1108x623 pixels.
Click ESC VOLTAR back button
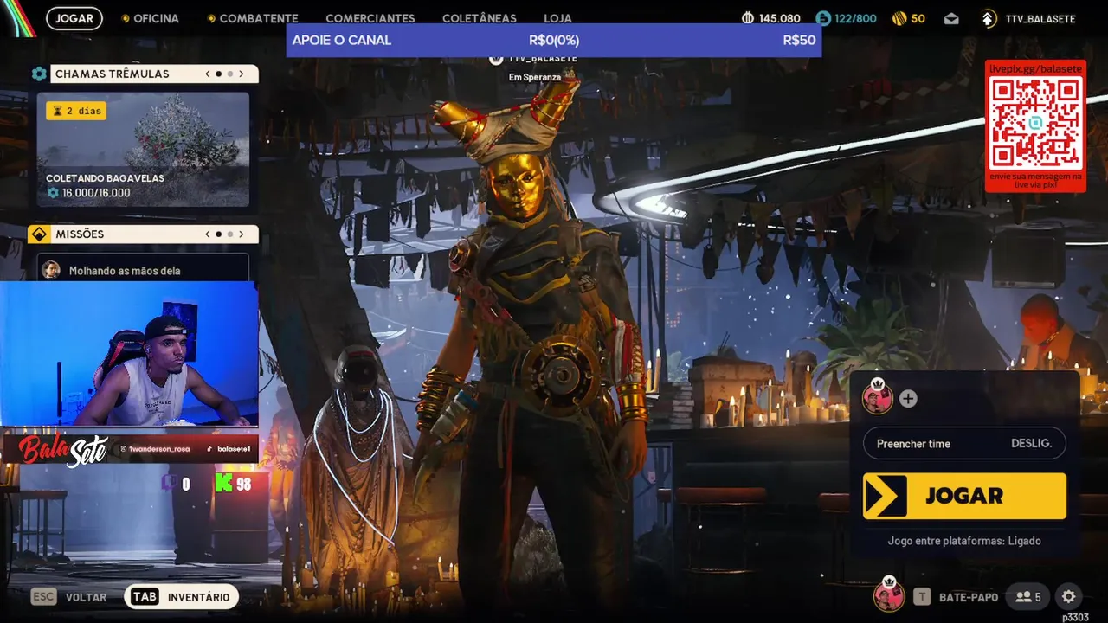(x=69, y=597)
